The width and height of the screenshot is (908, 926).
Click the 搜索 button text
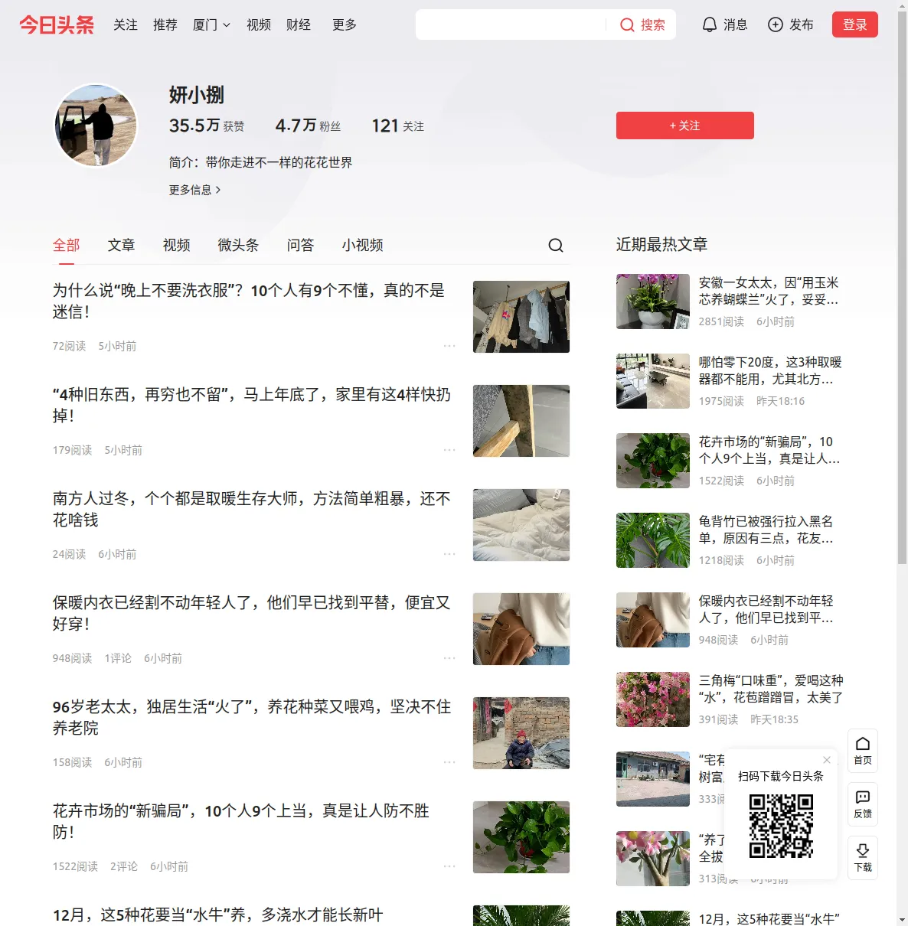tap(653, 24)
